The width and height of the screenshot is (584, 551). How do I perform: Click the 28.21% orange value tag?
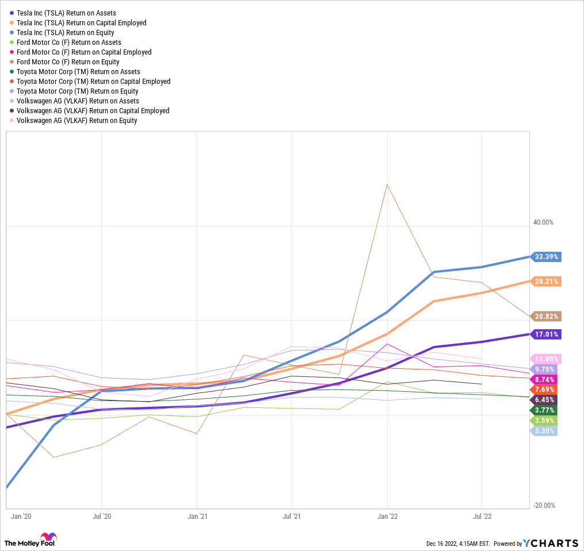pyautogui.click(x=545, y=282)
